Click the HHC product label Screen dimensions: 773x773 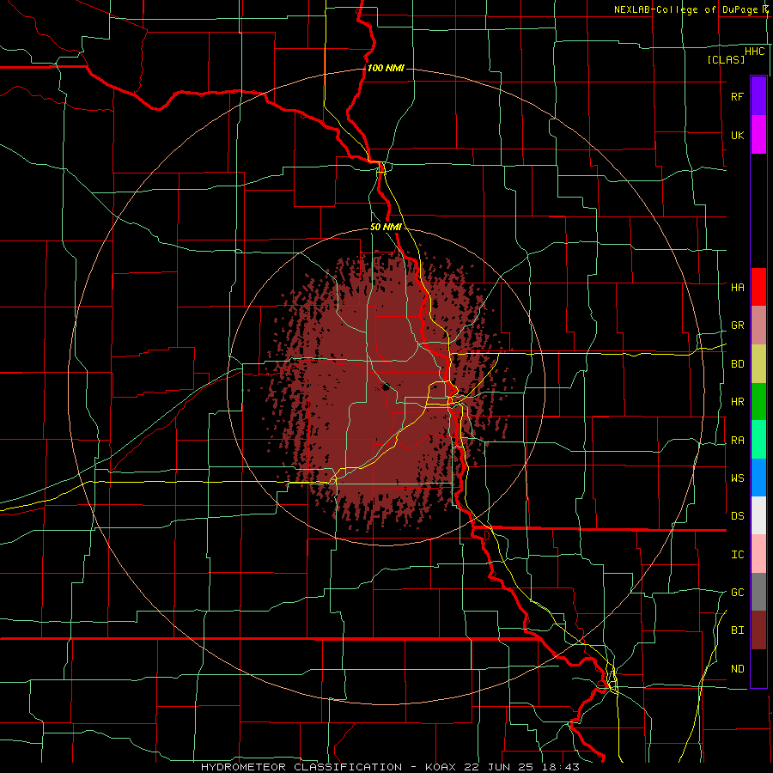pyautogui.click(x=754, y=52)
